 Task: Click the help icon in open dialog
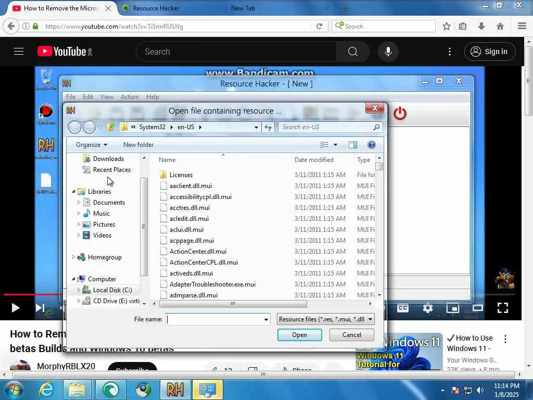[372, 145]
